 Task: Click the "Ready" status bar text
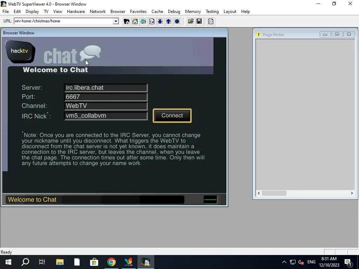[x=6, y=252]
